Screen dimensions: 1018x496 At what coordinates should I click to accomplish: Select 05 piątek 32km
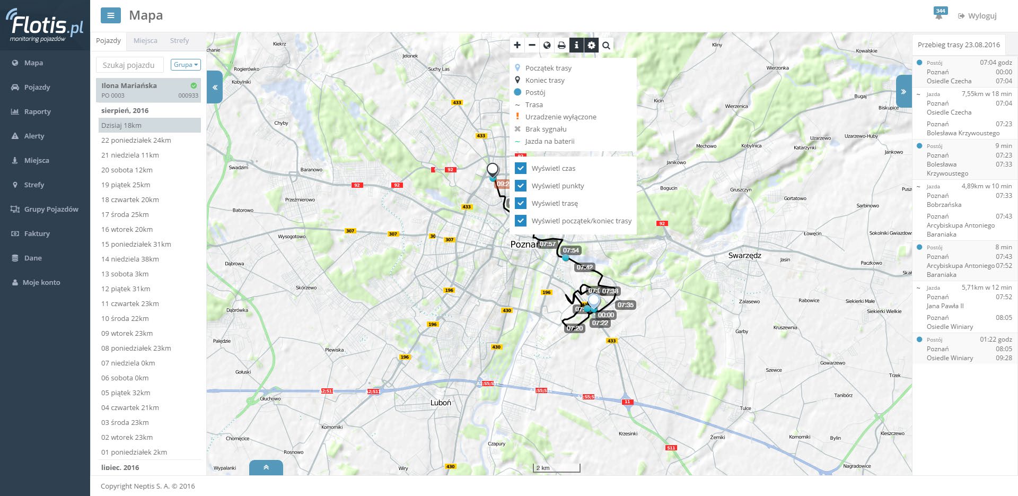pos(150,393)
